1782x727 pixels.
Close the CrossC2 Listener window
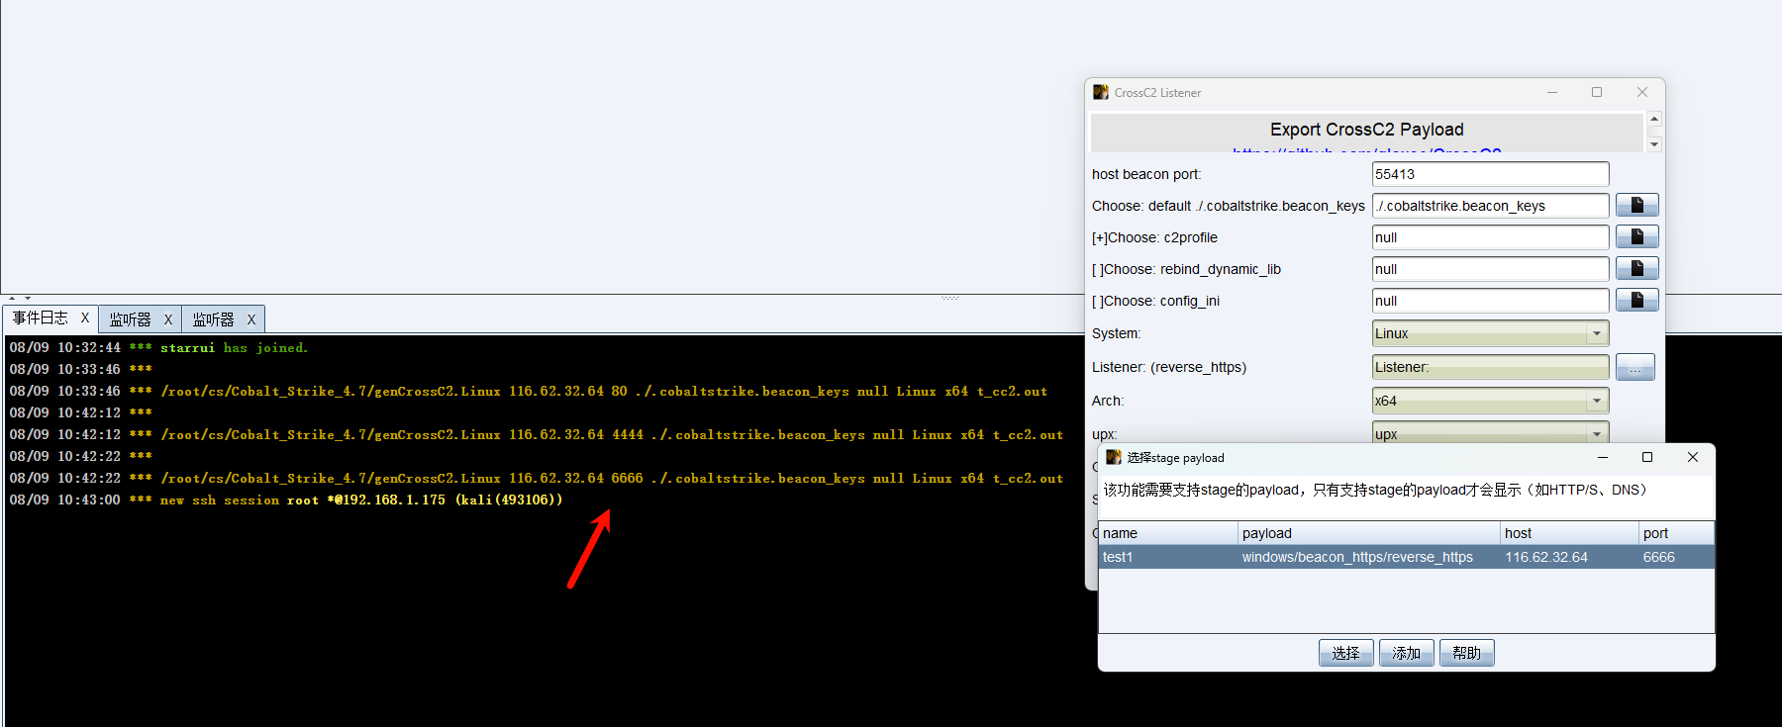(1642, 92)
